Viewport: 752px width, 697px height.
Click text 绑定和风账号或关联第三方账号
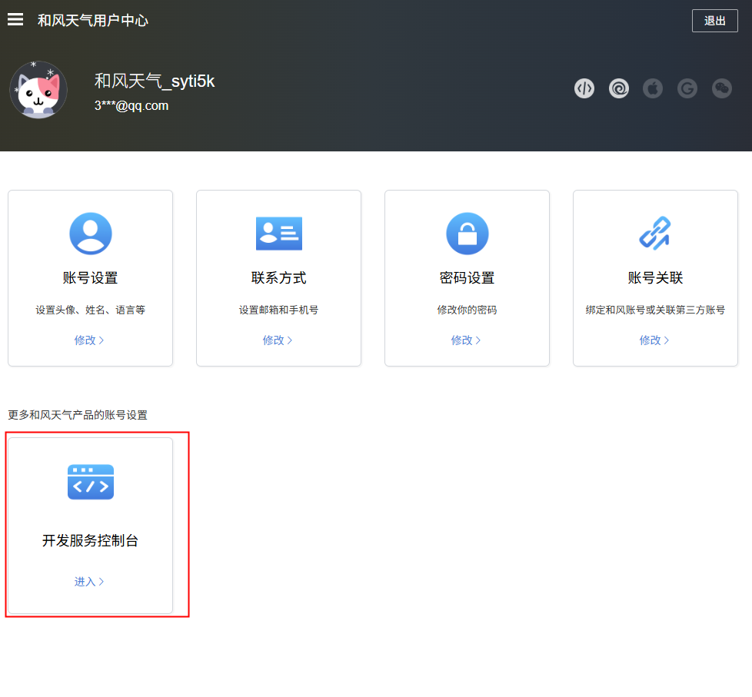[655, 310]
